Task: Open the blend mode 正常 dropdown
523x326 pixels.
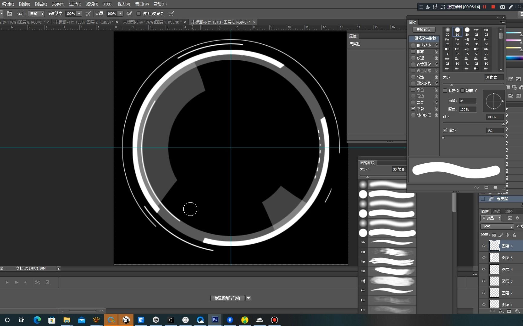Action: [497, 226]
